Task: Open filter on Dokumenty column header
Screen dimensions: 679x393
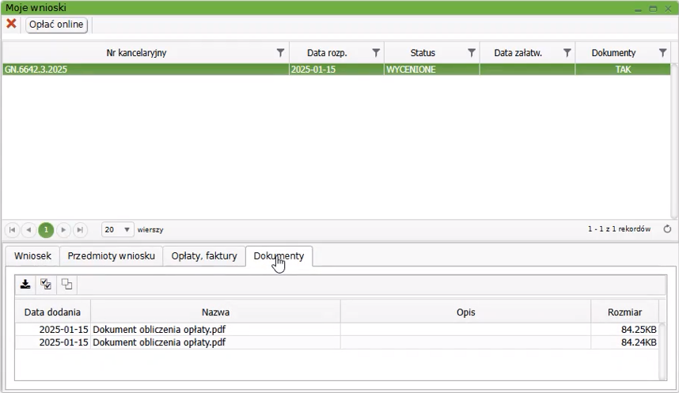Action: point(662,52)
